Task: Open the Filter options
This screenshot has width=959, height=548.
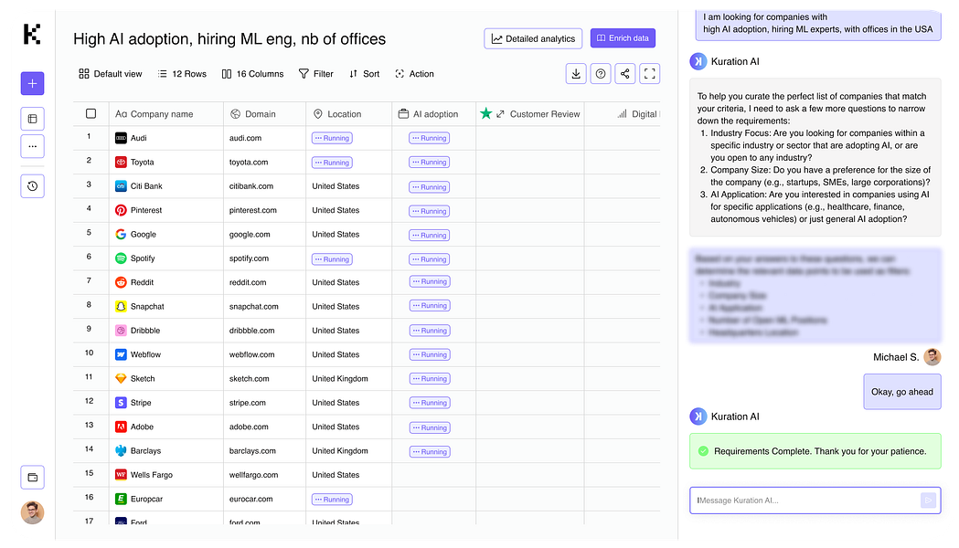Action: click(x=315, y=74)
